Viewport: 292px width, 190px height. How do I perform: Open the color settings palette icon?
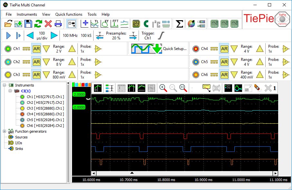pos(191,24)
